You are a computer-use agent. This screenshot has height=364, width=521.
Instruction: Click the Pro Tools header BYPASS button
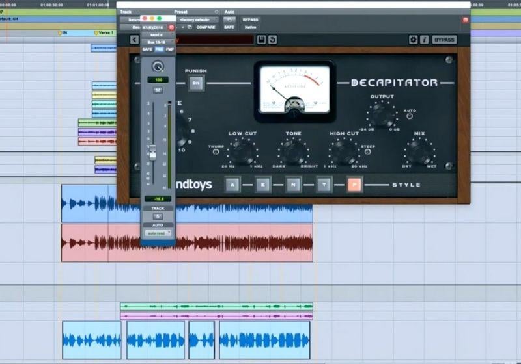click(x=250, y=20)
